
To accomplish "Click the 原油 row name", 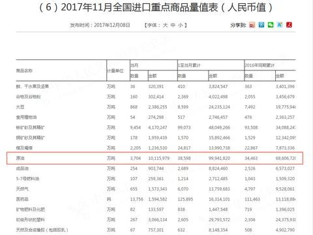I will tap(20, 158).
